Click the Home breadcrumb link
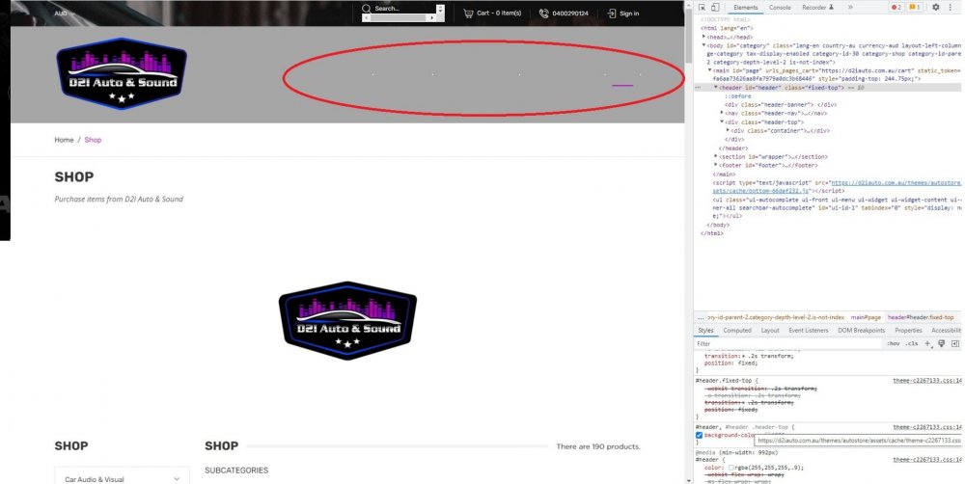The height and width of the screenshot is (484, 965). [x=64, y=140]
